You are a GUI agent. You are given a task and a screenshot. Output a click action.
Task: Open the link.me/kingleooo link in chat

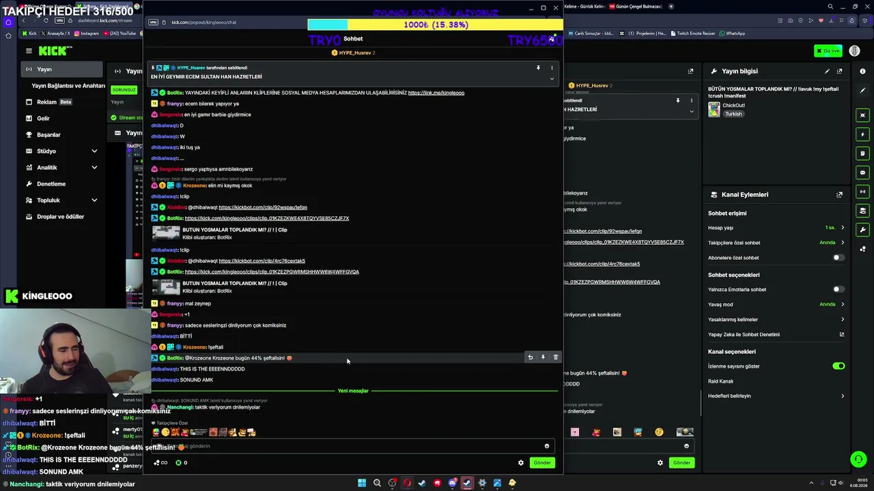(x=436, y=93)
